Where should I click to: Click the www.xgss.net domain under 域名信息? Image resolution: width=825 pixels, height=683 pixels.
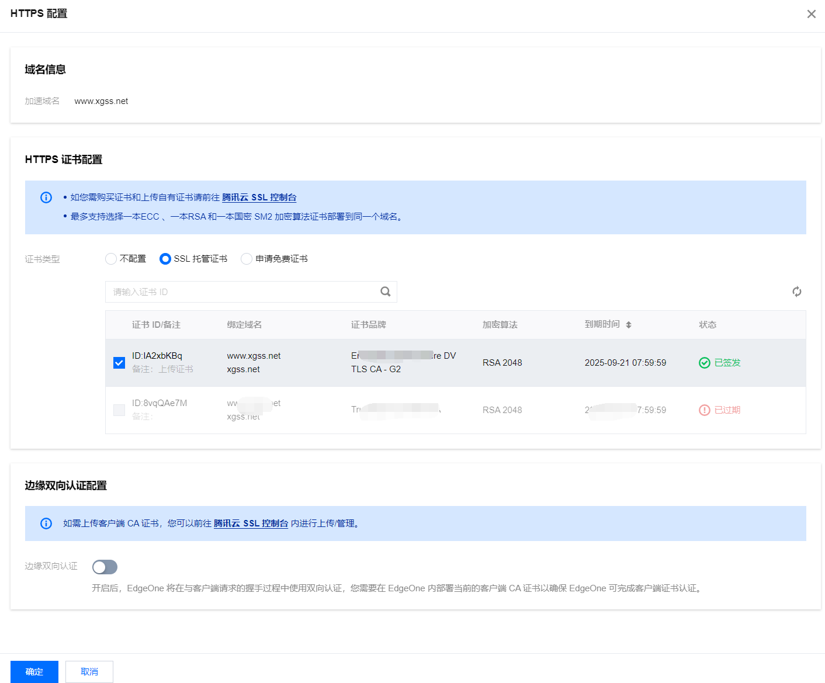point(101,101)
